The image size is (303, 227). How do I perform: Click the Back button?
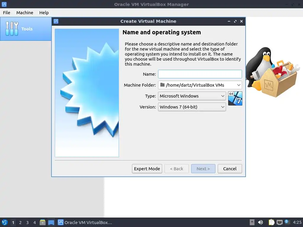(x=176, y=169)
